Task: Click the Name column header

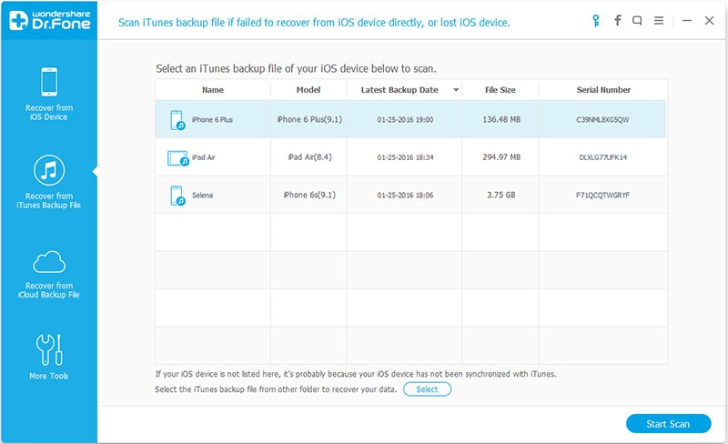Action: pos(213,90)
